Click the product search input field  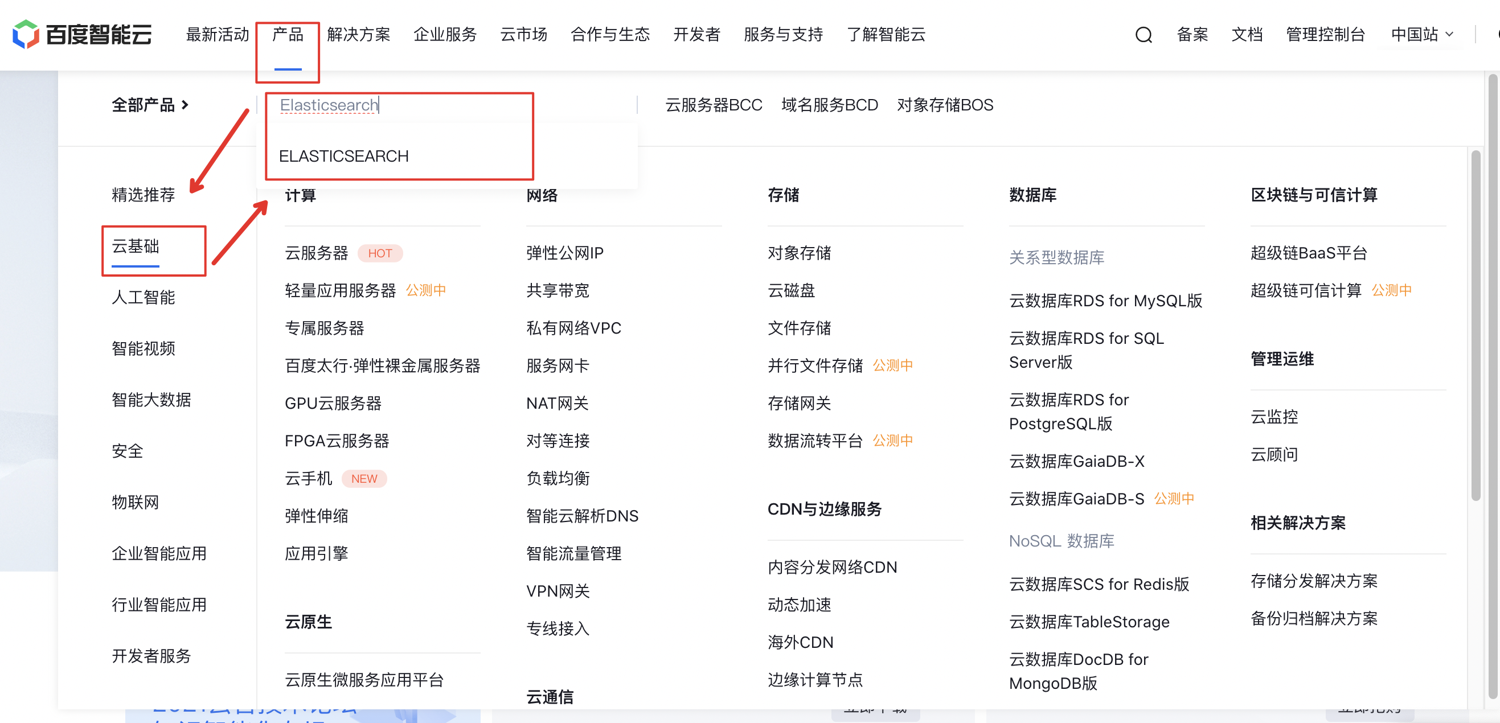click(447, 105)
